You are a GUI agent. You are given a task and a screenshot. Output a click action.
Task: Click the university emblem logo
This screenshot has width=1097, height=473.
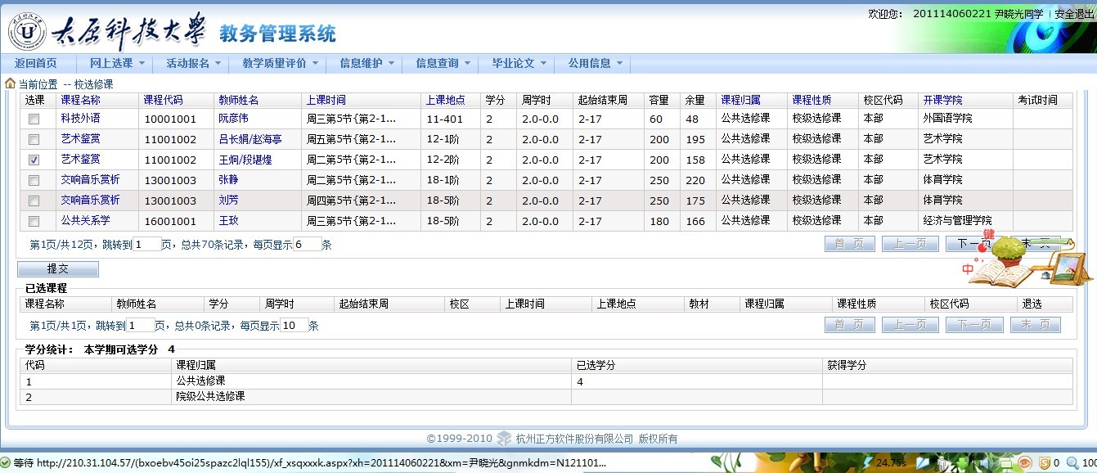[x=27, y=31]
